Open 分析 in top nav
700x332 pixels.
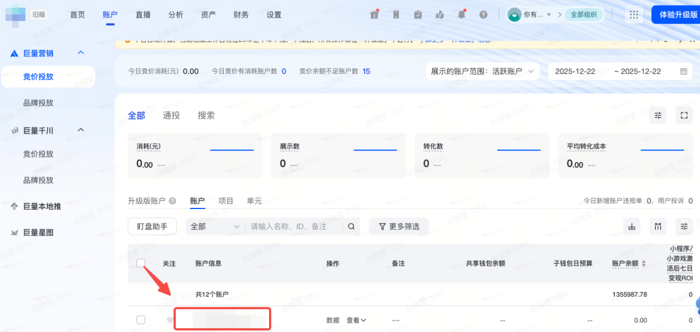click(176, 15)
